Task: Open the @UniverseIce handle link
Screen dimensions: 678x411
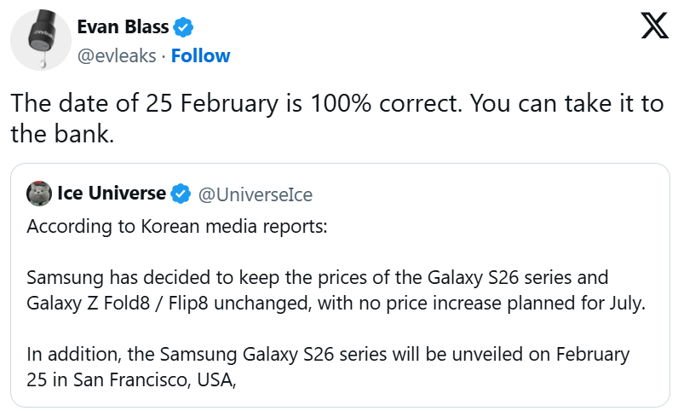Action: 256,195
